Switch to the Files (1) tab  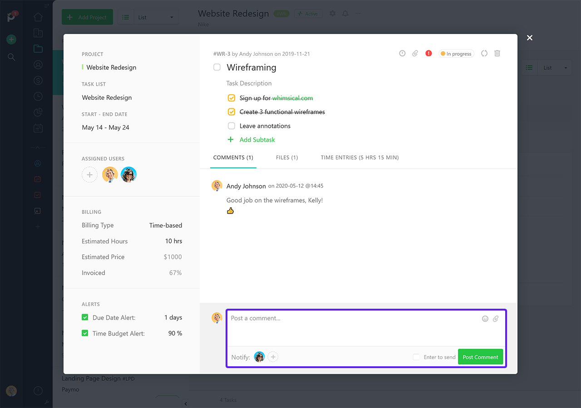pos(287,158)
